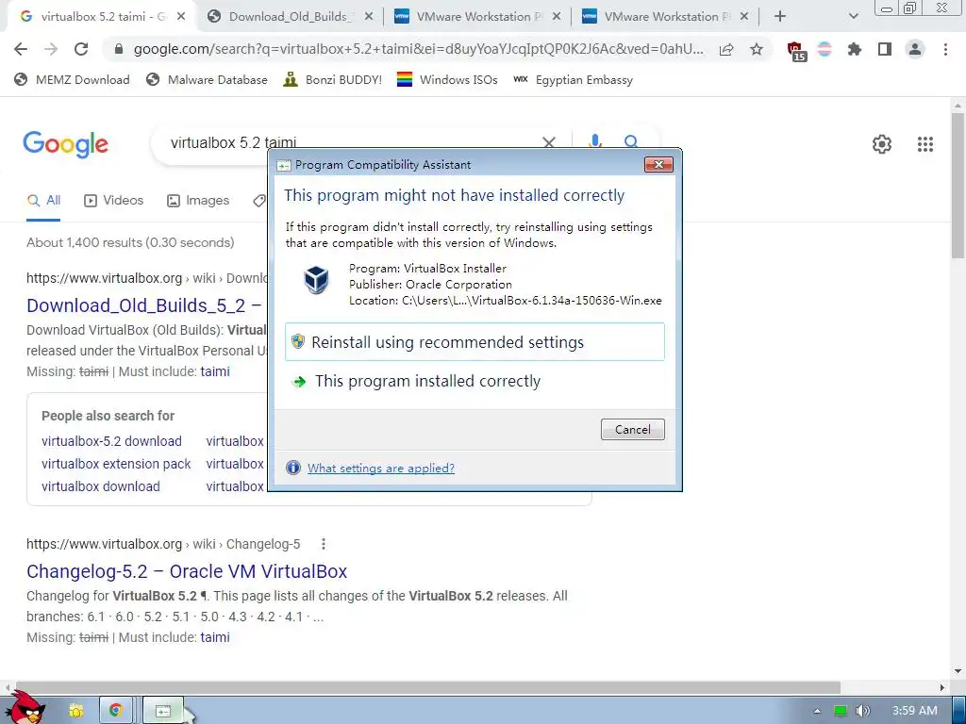
Task: Open the red shield extension with badge 15
Action: (795, 51)
